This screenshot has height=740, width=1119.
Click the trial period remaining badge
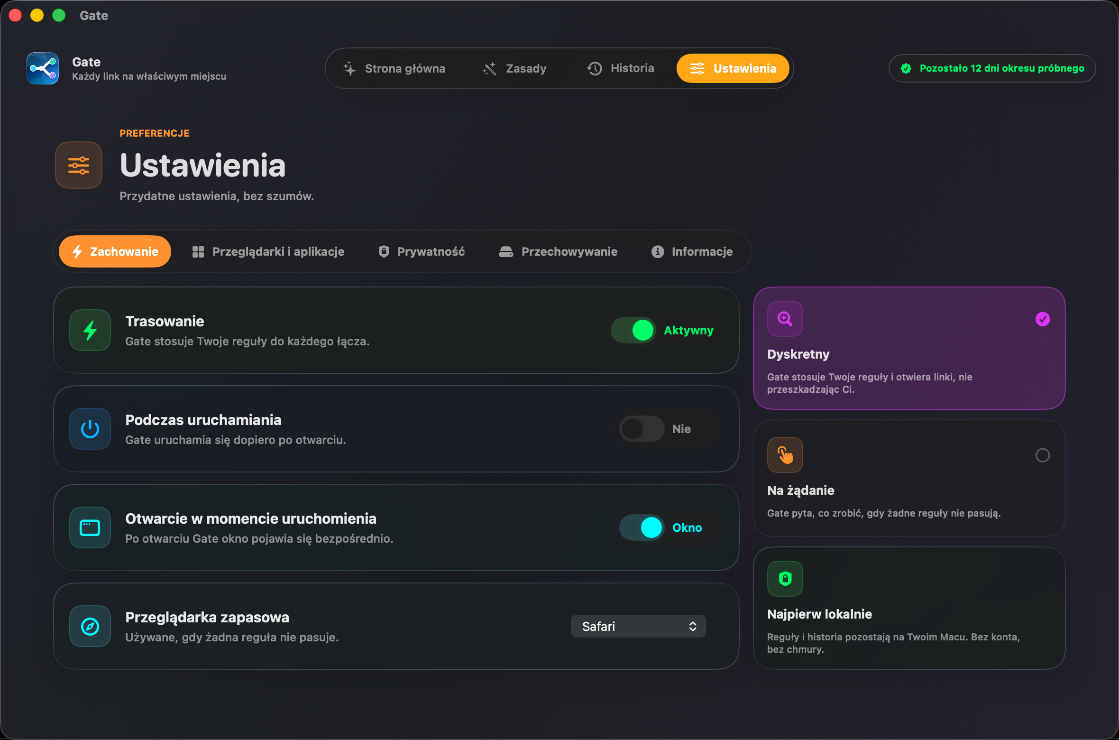click(992, 68)
